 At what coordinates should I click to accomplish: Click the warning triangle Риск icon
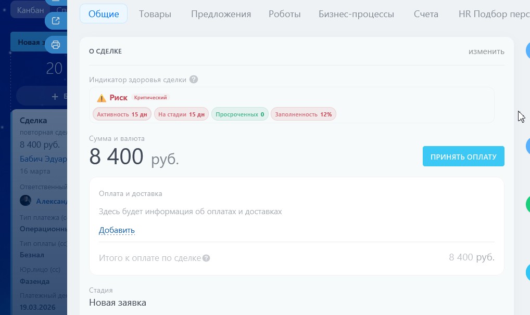(102, 98)
